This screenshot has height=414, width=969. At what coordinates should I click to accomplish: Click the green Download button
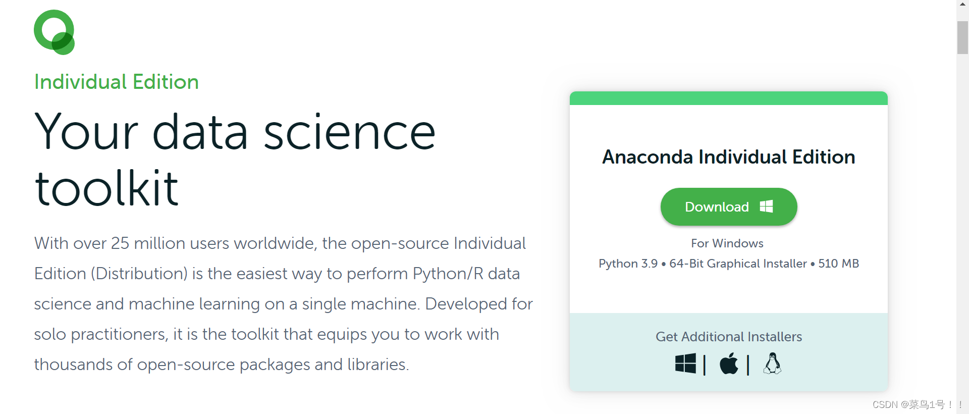pyautogui.click(x=729, y=206)
